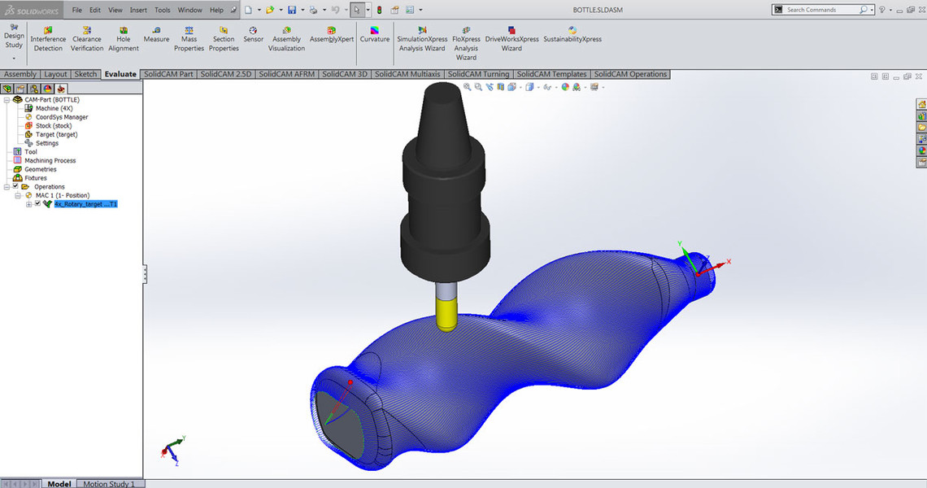Click Edit Appearance color ball icon
Viewport: 927px width, 488px height.
565,87
